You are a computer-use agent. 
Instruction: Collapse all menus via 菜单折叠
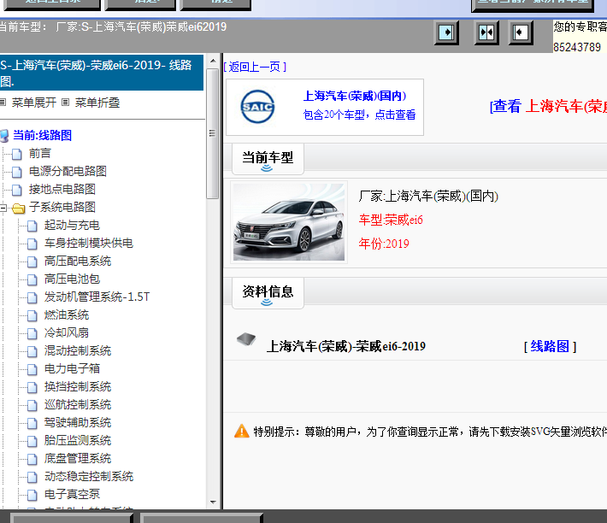tap(97, 103)
